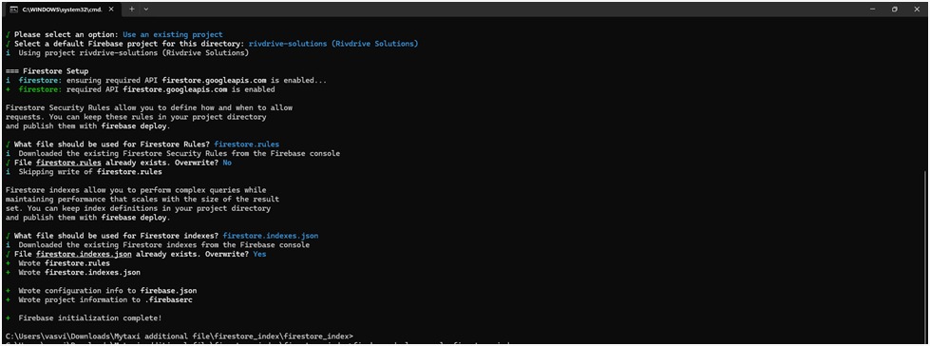Close the terminal window
The image size is (930, 346).
point(917,10)
